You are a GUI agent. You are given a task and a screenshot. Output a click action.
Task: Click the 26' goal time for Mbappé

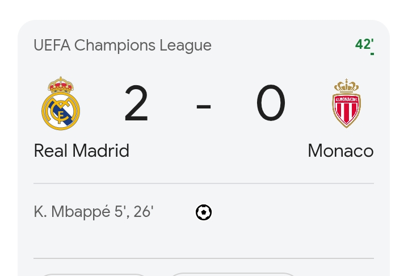pos(144,212)
